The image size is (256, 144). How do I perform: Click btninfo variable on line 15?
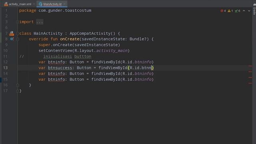click(x=56, y=79)
